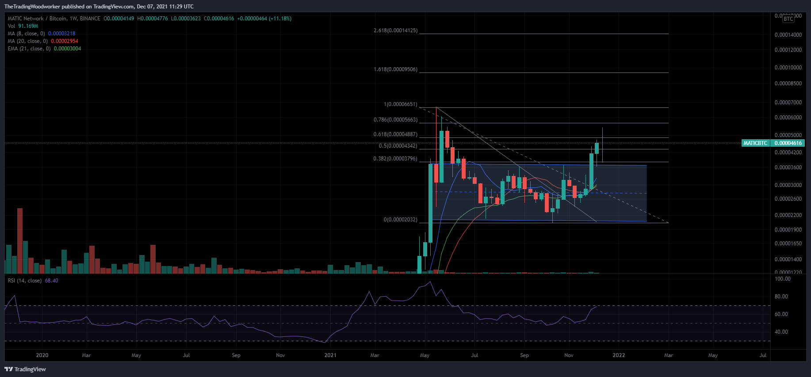Screen dimensions: 811x377
Task: Click 0.00006000 on the price axis
Action: [x=788, y=118]
